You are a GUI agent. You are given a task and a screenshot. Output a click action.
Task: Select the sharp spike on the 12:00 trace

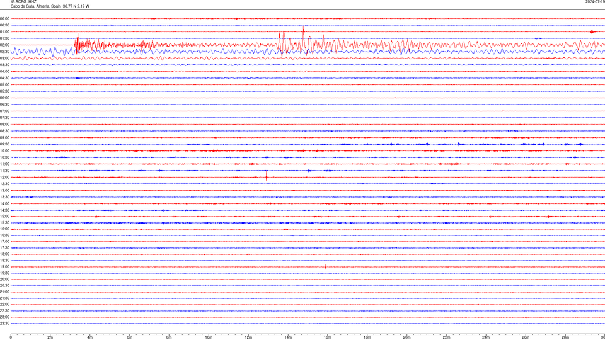[x=267, y=177]
